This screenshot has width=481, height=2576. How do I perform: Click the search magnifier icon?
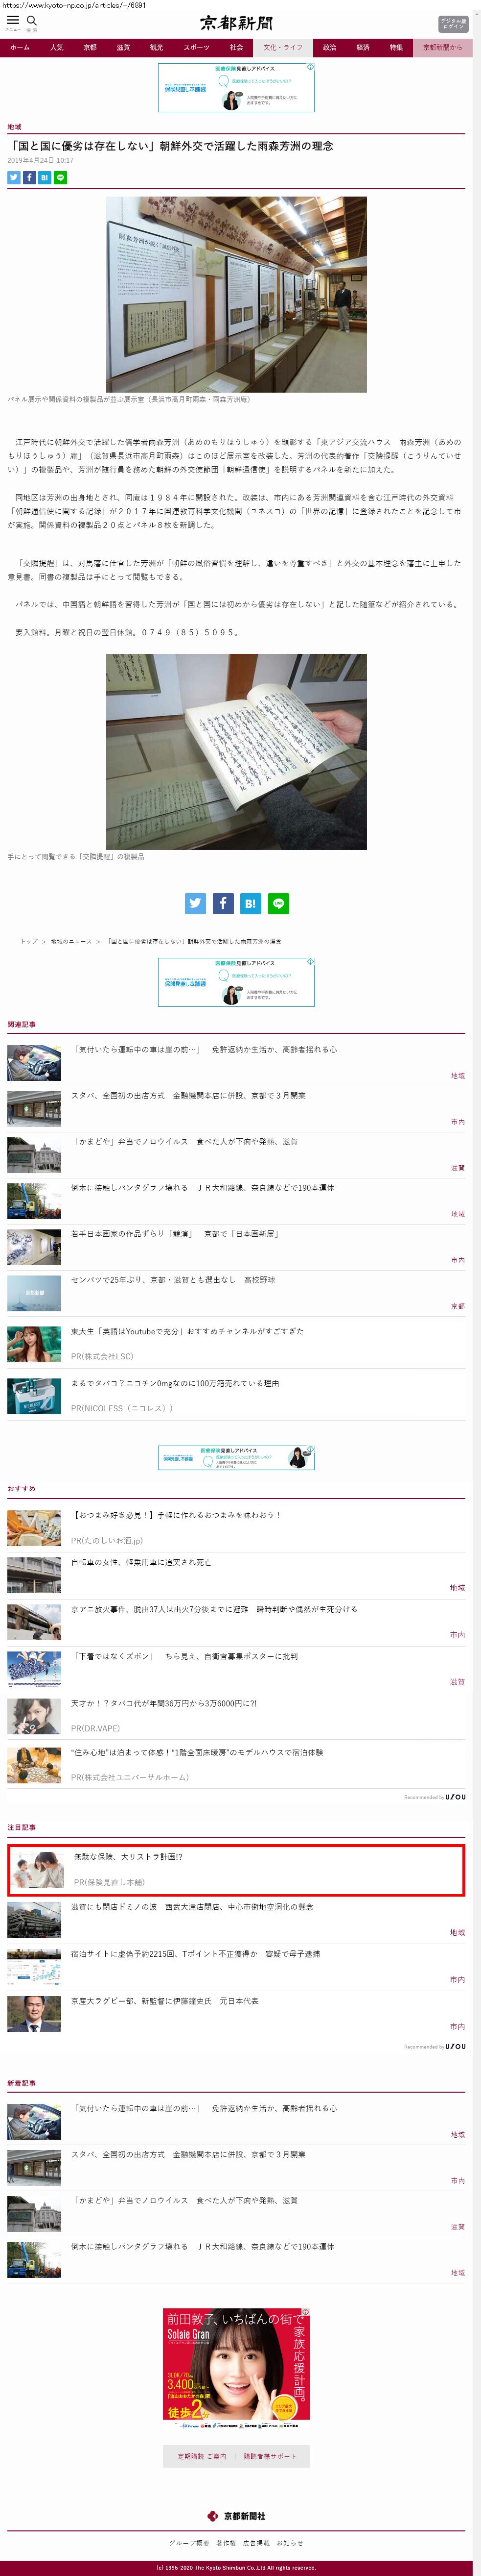point(32,21)
